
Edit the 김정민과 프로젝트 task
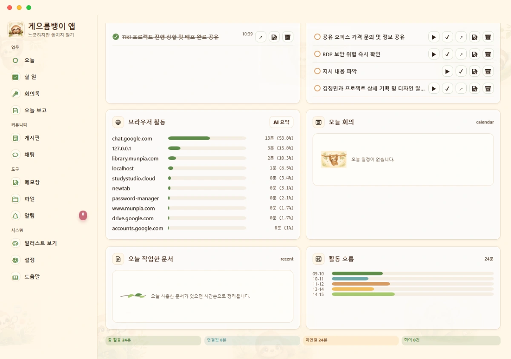pyautogui.click(x=474, y=89)
